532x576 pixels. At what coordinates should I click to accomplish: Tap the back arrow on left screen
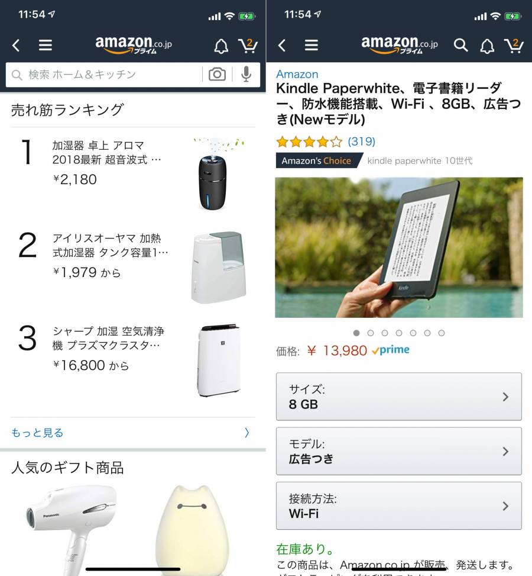16,46
